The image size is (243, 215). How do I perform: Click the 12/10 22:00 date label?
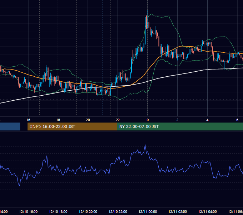coord(118,211)
